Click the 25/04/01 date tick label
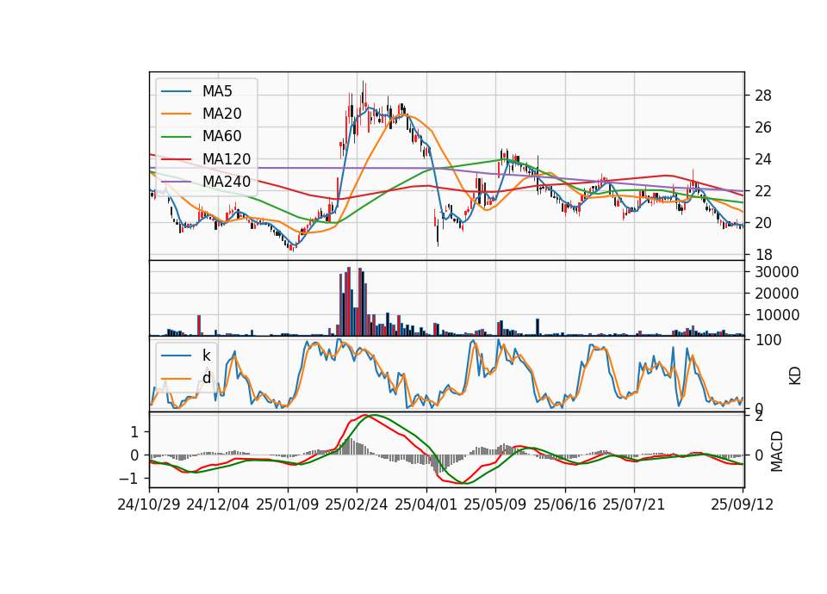 point(426,504)
